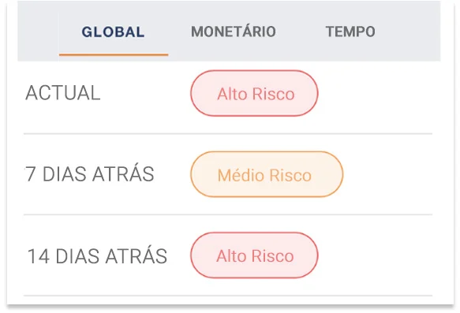The height and width of the screenshot is (313, 460).
Task: Switch to the MONETÁRIO tab
Action: [x=234, y=32]
